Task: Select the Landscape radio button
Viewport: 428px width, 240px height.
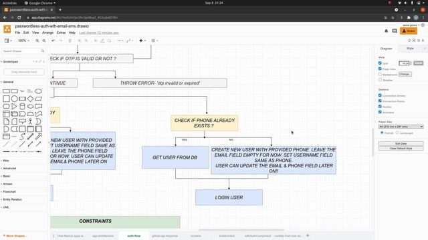Action: coord(397,133)
